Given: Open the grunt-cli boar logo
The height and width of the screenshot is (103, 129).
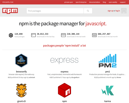Looking at the screenshot, I should coord(21,90).
